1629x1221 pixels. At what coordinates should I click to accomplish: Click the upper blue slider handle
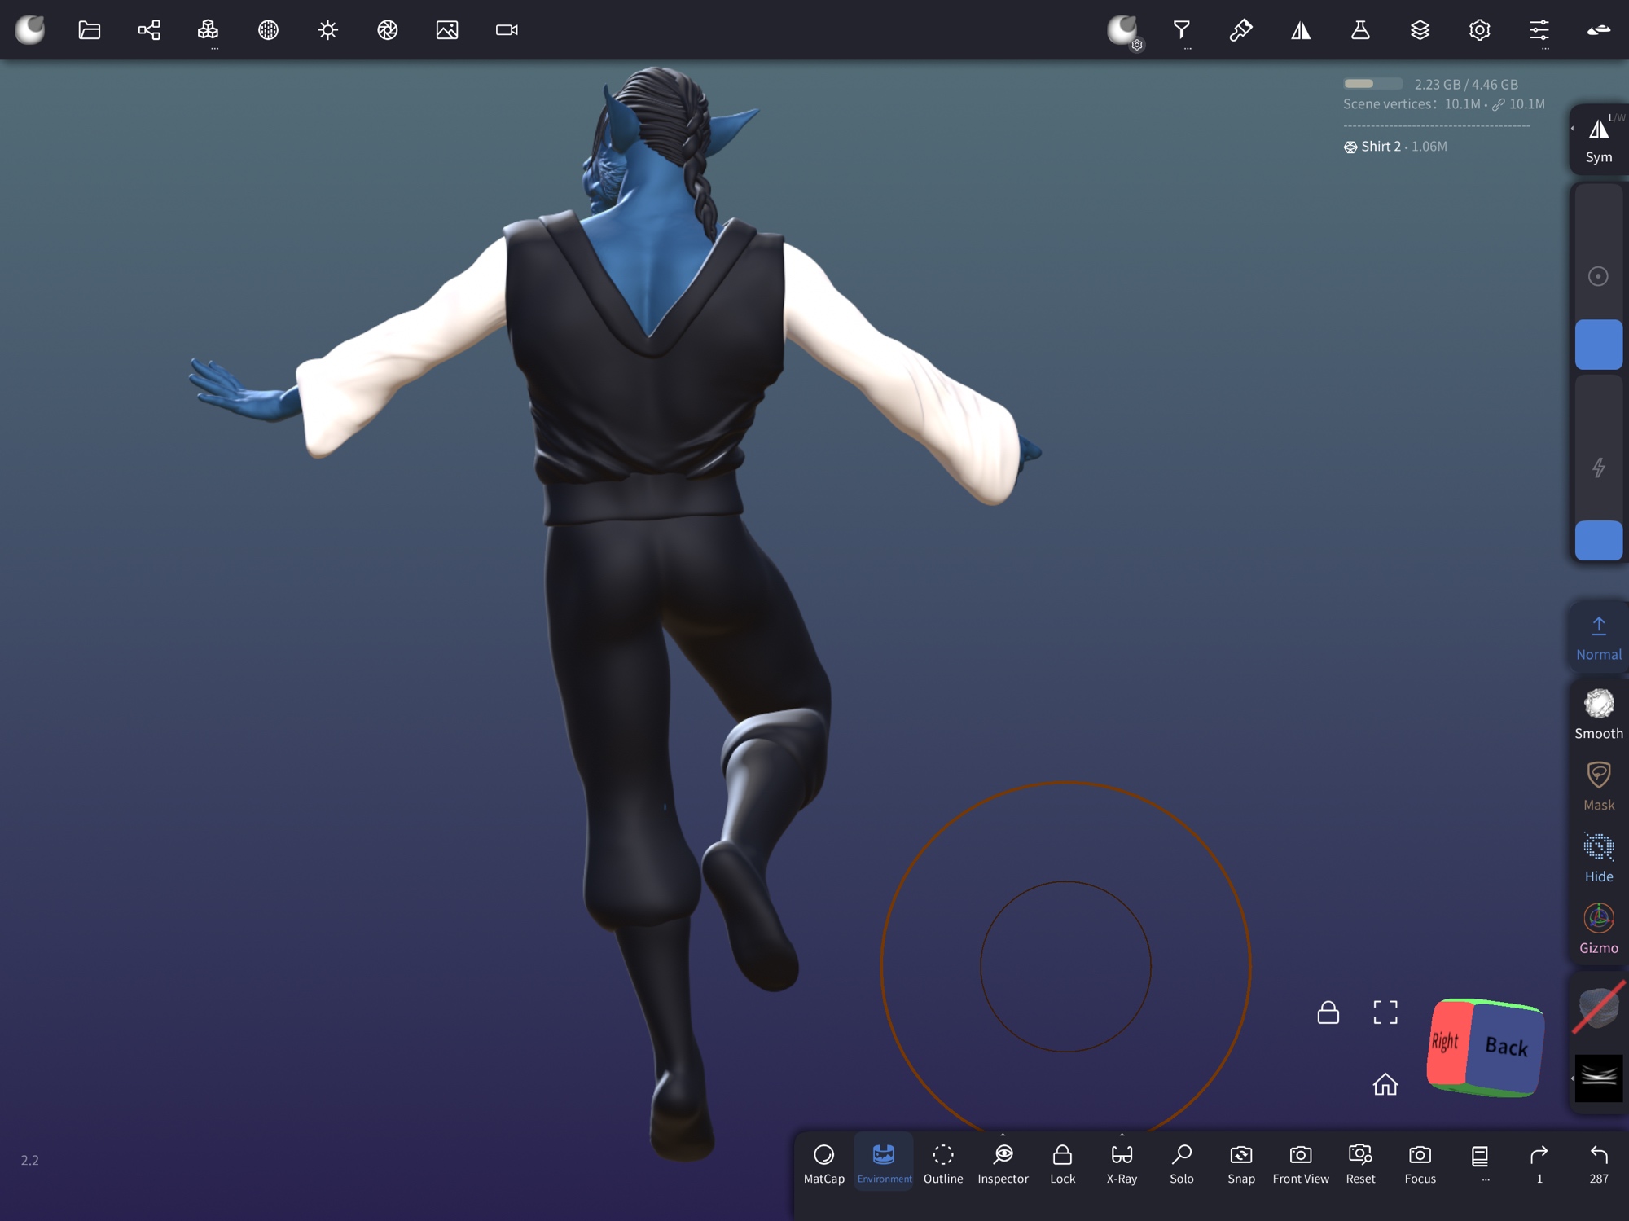[x=1598, y=345]
